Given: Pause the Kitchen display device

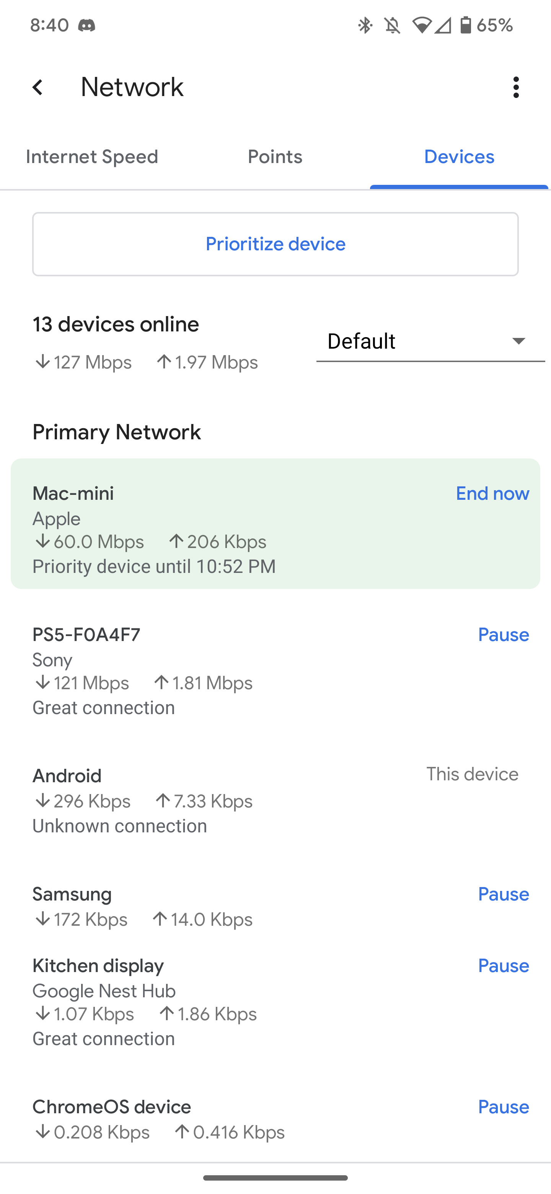Looking at the screenshot, I should coord(503,966).
